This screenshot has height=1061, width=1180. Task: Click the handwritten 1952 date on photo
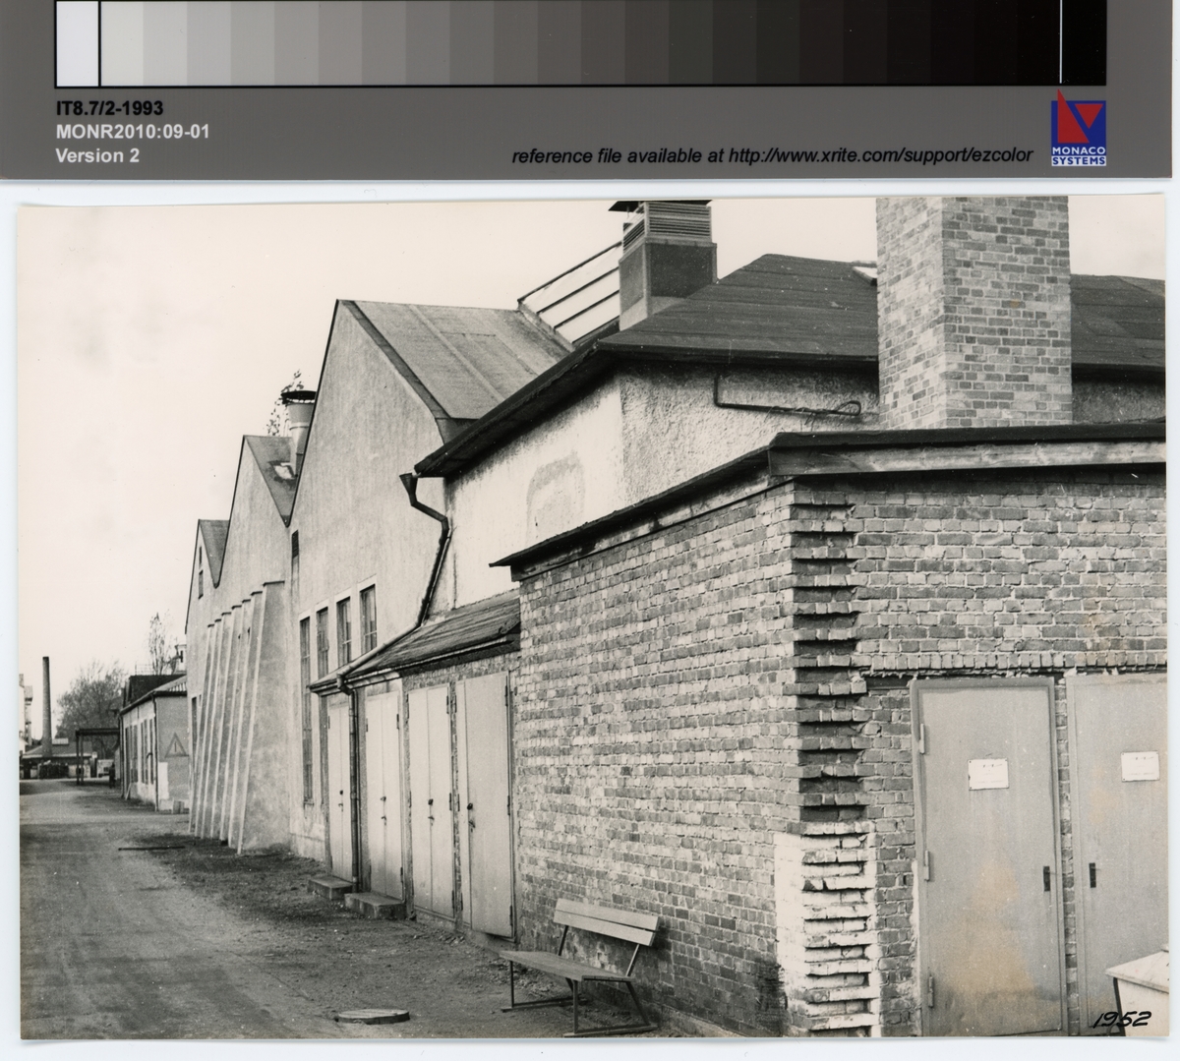pyautogui.click(x=1120, y=1020)
